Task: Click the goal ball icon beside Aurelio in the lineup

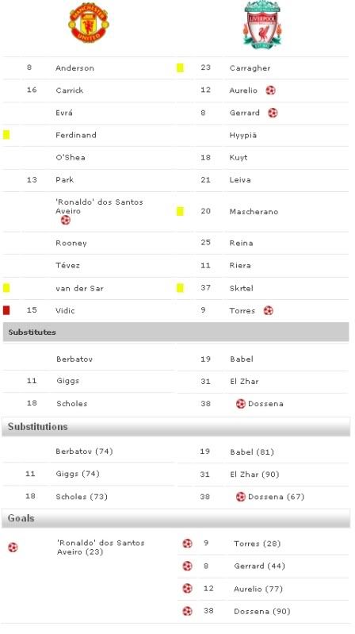Action: pos(270,90)
